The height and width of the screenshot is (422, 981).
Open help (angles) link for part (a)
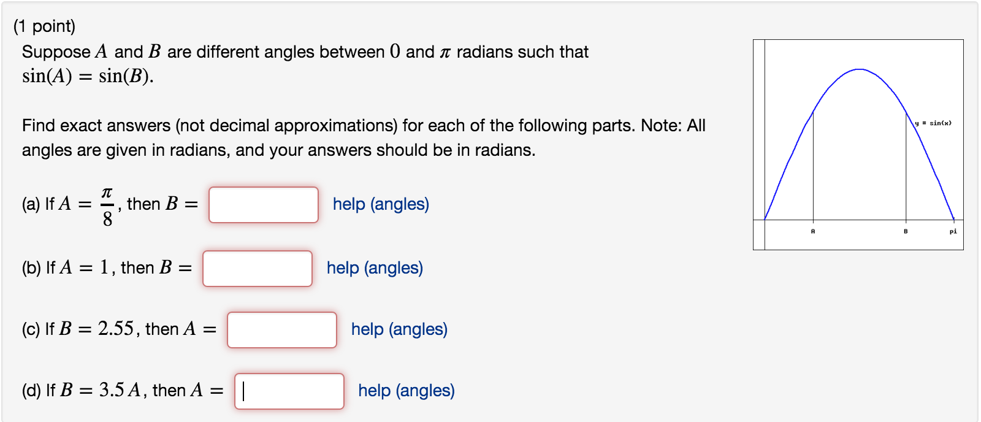(x=380, y=205)
